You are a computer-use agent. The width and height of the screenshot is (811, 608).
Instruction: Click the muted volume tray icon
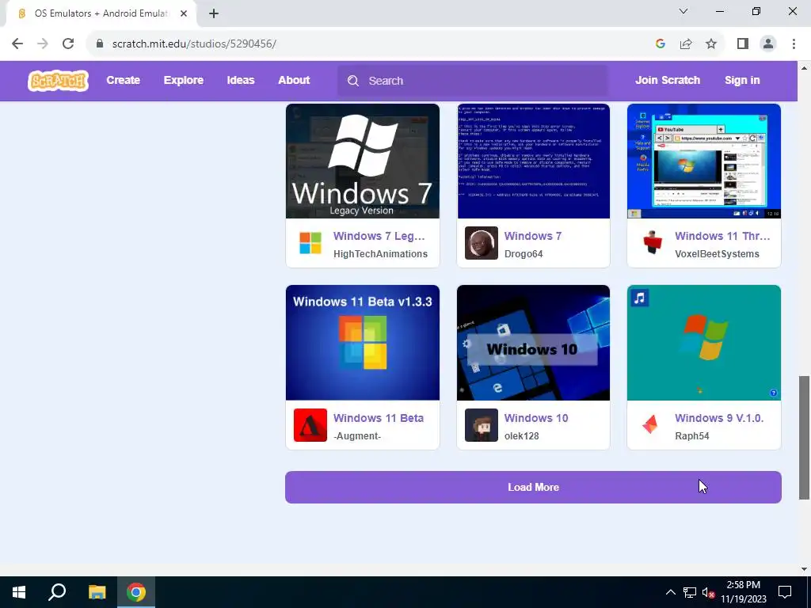pos(708,592)
